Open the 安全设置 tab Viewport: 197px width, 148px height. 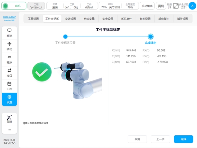click(x=108, y=19)
